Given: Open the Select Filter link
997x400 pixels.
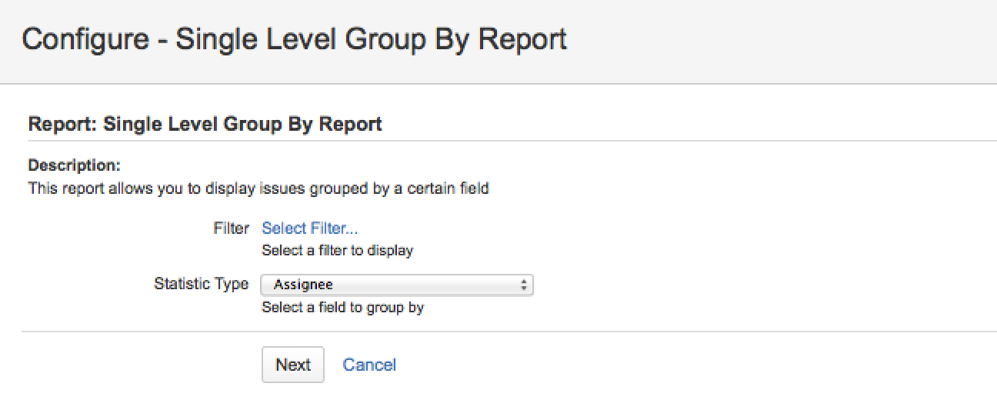Looking at the screenshot, I should pos(310,228).
